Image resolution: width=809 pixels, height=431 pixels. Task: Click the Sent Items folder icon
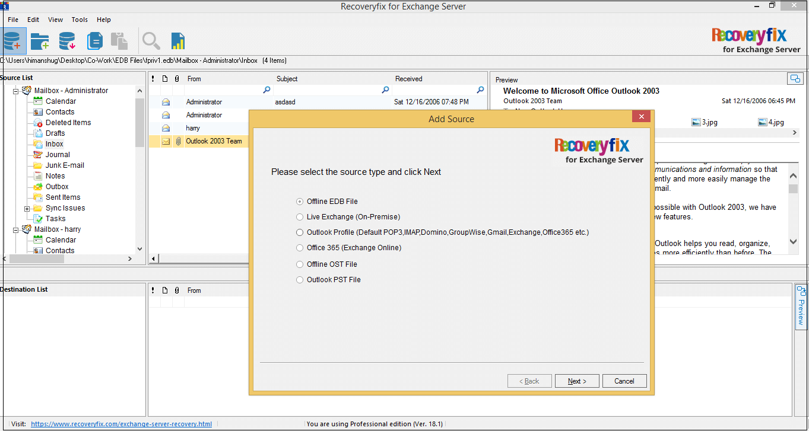pos(38,197)
